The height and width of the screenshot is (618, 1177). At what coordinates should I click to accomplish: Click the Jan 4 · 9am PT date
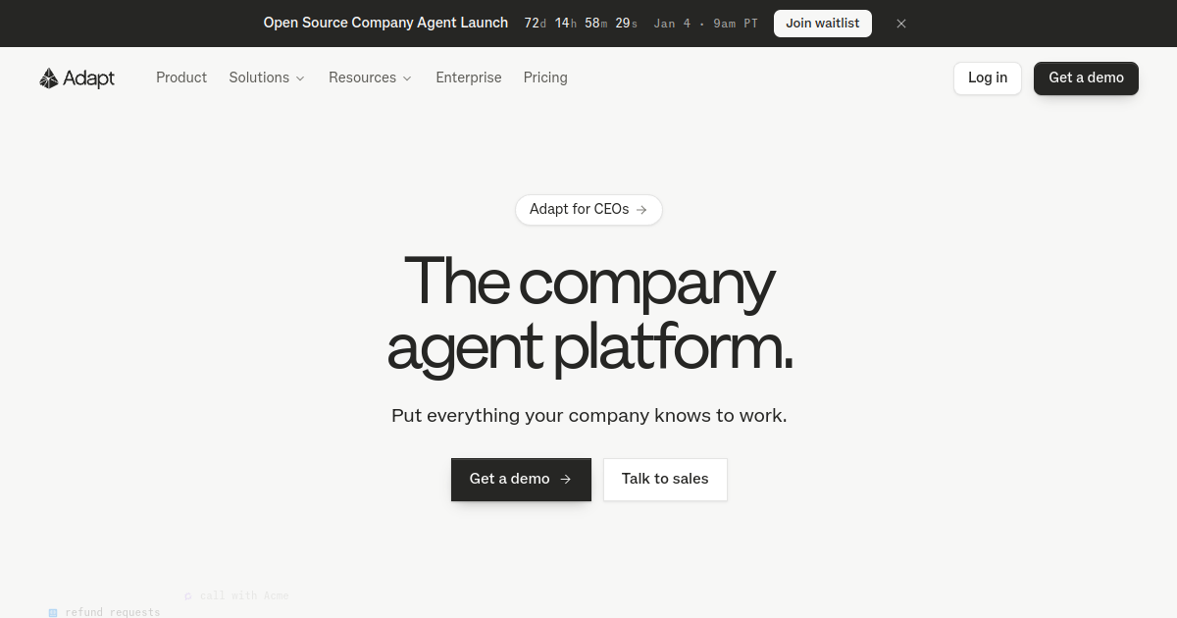point(706,24)
